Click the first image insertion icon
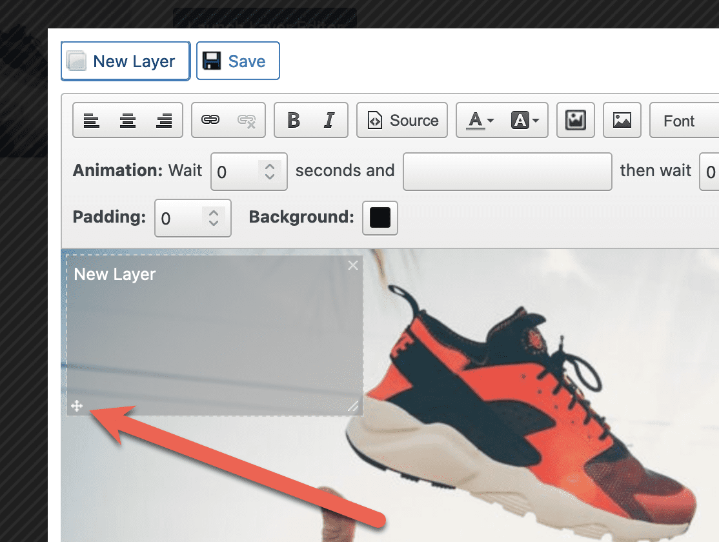The width and height of the screenshot is (719, 542). pyautogui.click(x=574, y=120)
